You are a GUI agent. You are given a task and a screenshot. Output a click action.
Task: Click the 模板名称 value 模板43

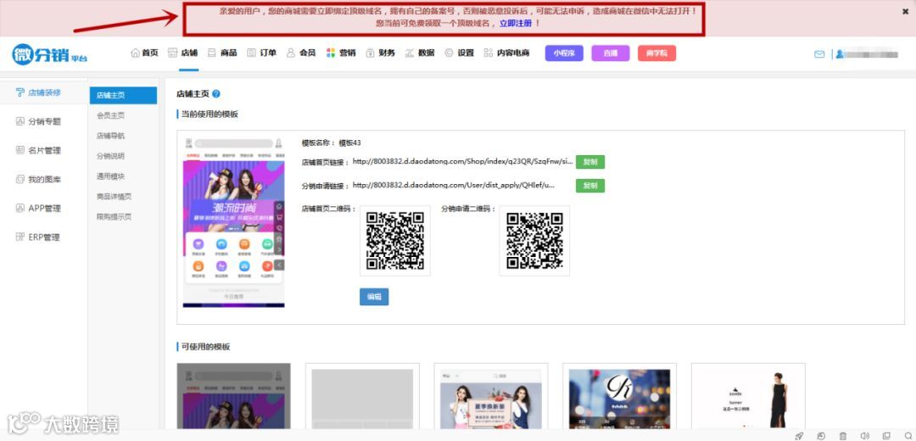pyautogui.click(x=350, y=143)
